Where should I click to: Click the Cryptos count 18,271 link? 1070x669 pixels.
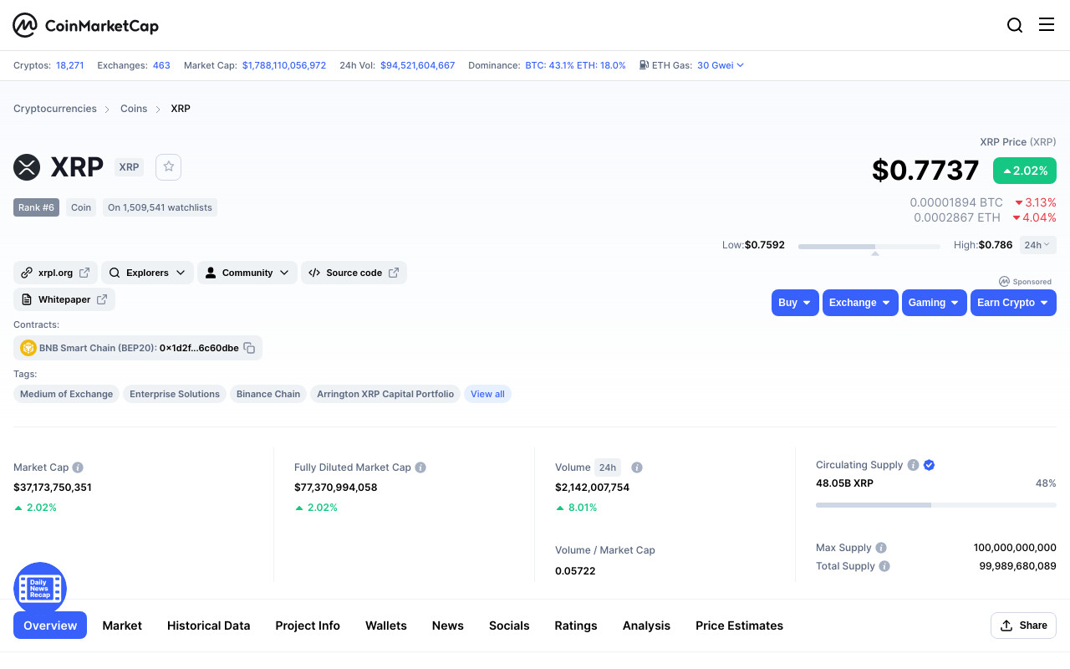(x=70, y=65)
